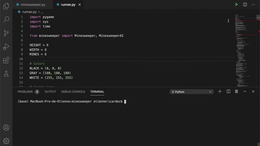Screen dimensions: 260x146
Task: Click line number 12 in gutter
Action: (21, 68)
